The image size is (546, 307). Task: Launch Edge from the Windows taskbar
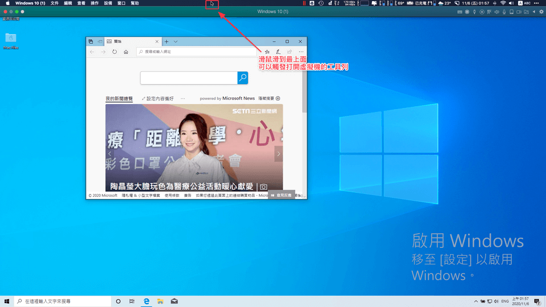pyautogui.click(x=146, y=301)
